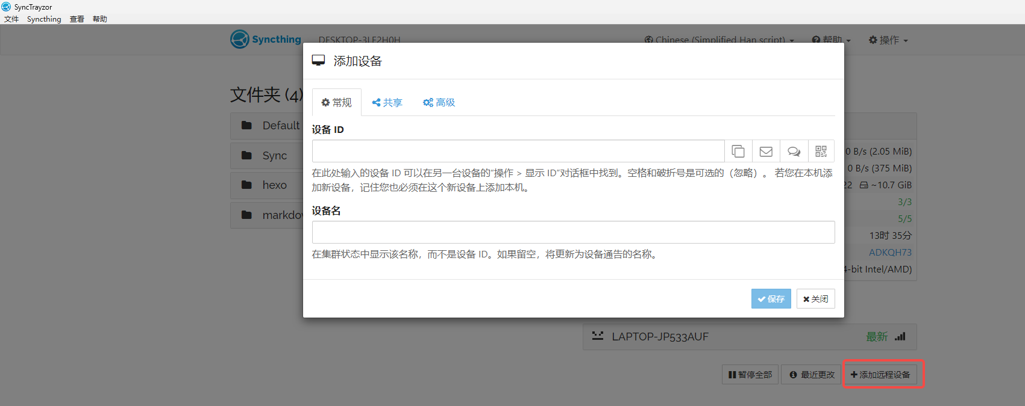Open the 帮助 dropdown in navbar
This screenshot has width=1025, height=406.
832,40
